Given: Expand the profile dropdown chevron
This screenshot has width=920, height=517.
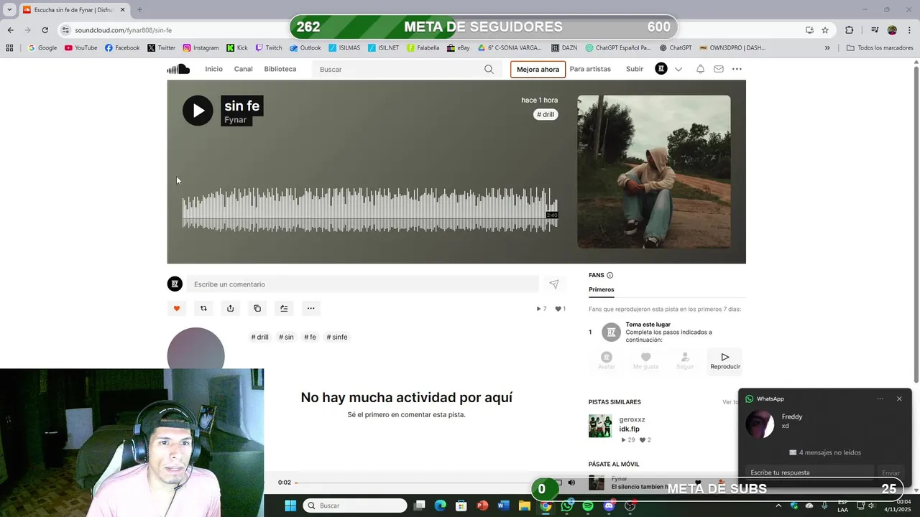Looking at the screenshot, I should pos(678,69).
